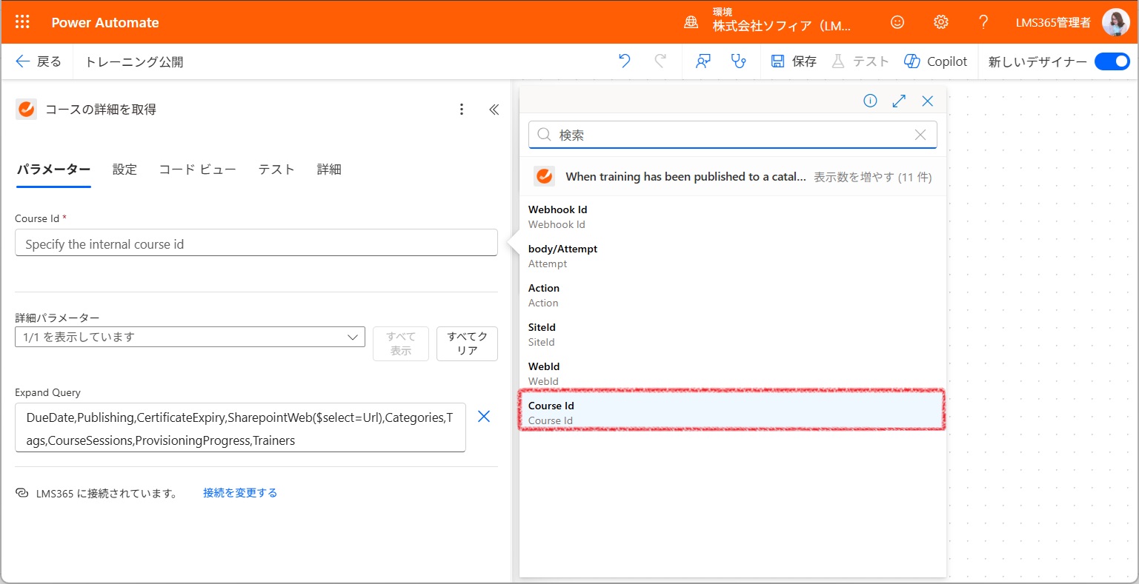Open the app launcher waffle icon

[x=22, y=22]
